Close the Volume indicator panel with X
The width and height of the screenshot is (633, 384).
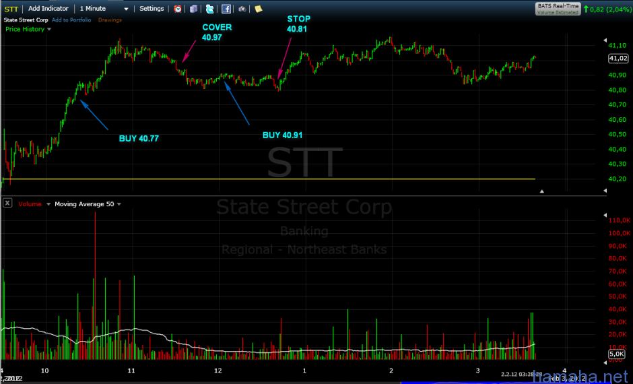(7, 203)
